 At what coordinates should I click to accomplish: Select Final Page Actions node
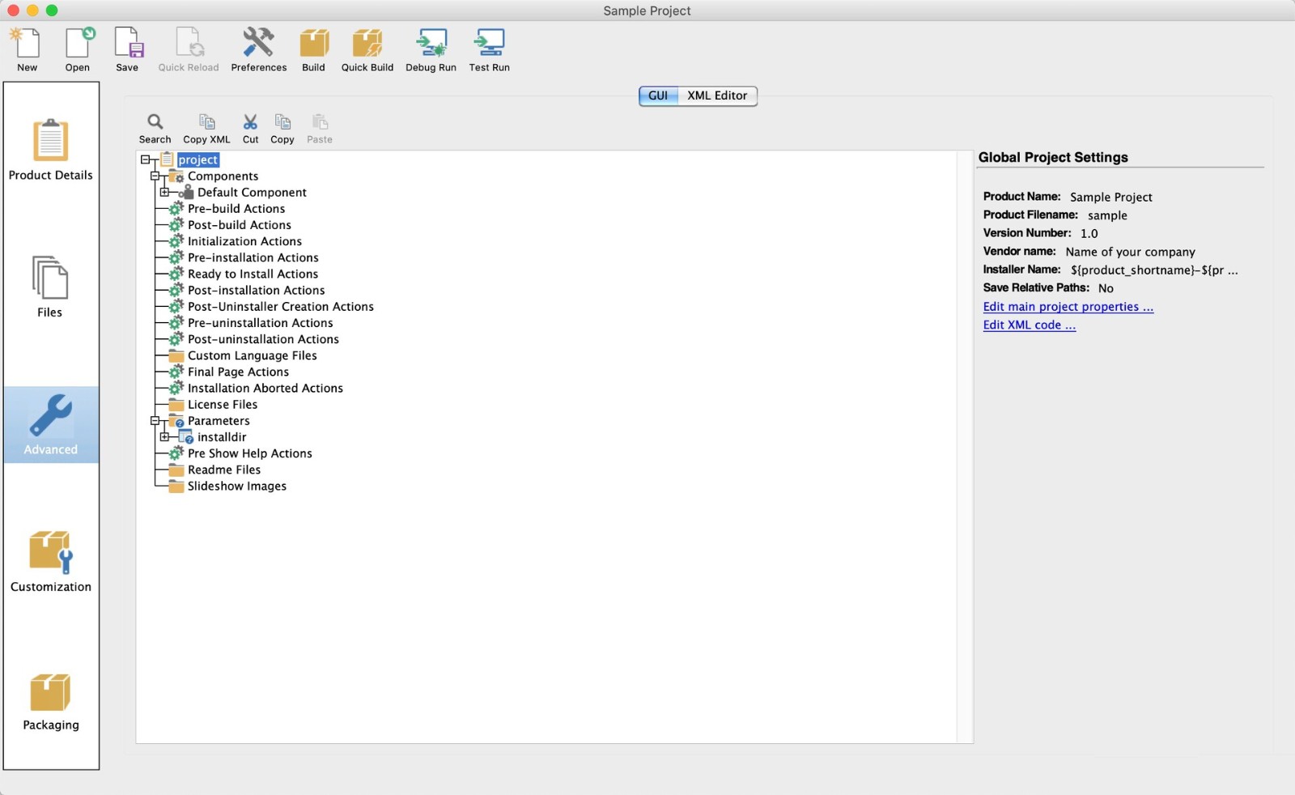[x=238, y=372]
